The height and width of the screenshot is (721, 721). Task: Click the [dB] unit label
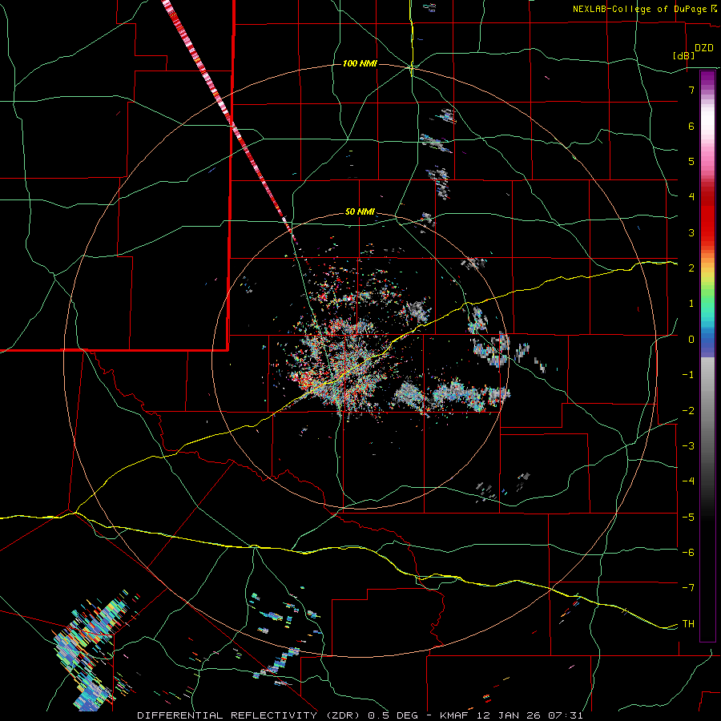point(684,55)
